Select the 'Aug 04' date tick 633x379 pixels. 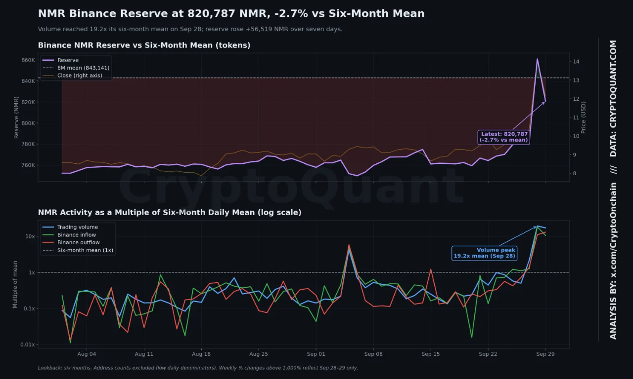(x=87, y=354)
